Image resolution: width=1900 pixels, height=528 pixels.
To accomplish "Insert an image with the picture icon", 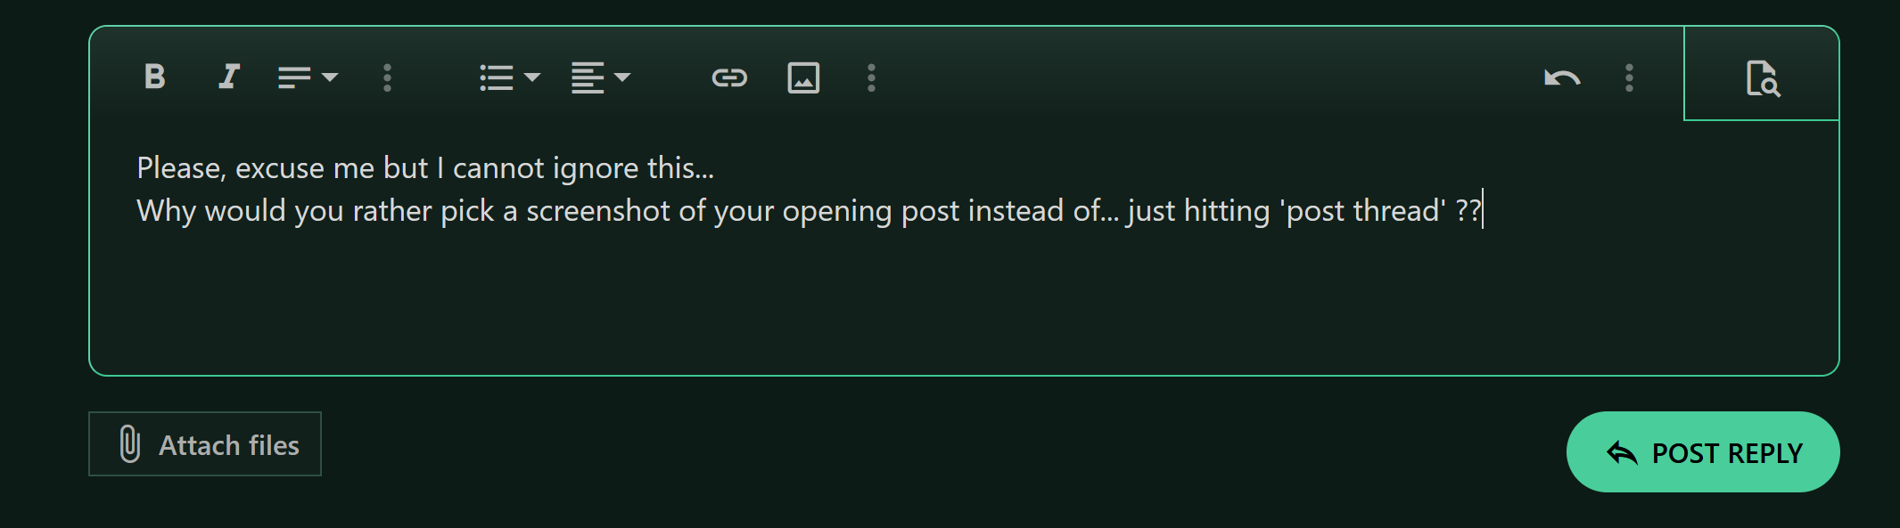I will pos(803,77).
